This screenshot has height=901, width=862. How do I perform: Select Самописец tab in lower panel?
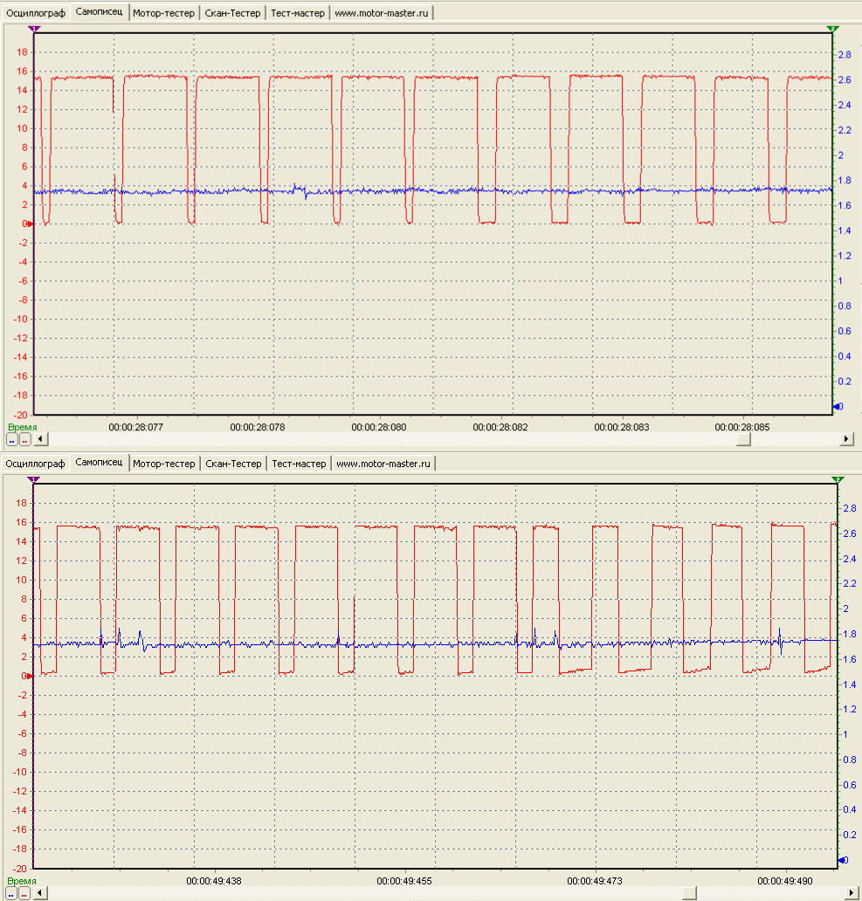(x=99, y=462)
